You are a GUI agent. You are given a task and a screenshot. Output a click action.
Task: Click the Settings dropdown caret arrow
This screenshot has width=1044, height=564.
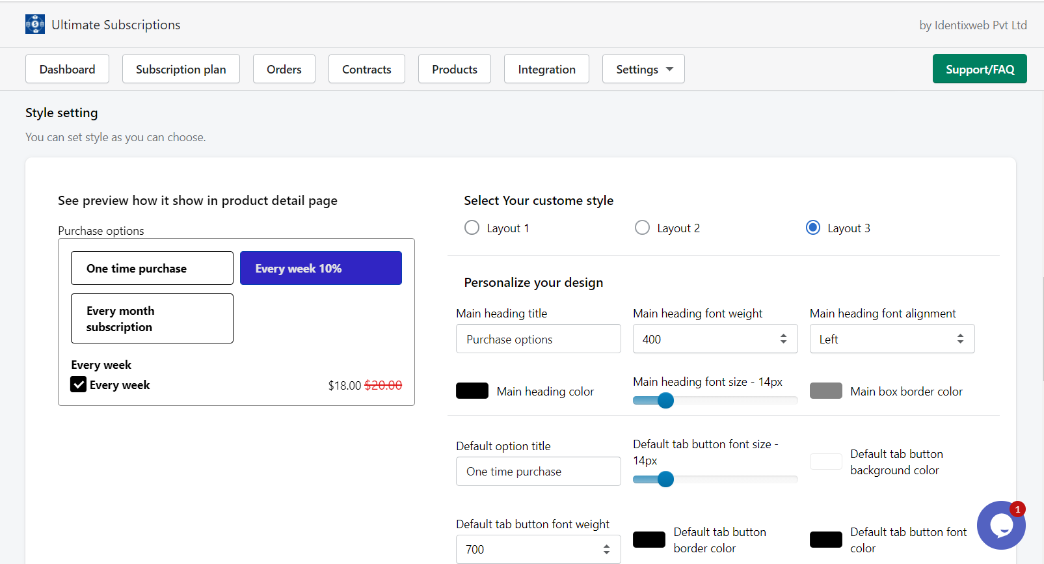pyautogui.click(x=670, y=69)
